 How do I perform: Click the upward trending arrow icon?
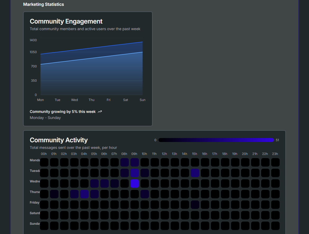pos(100,112)
